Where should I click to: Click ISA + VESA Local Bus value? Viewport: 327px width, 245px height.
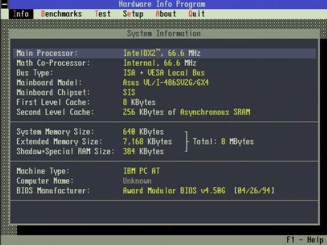(x=163, y=73)
